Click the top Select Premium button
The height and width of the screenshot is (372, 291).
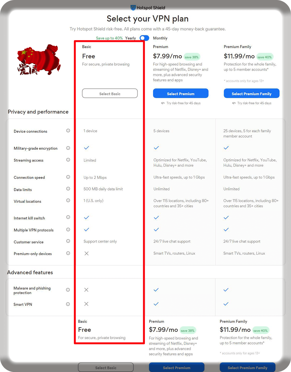181,94
